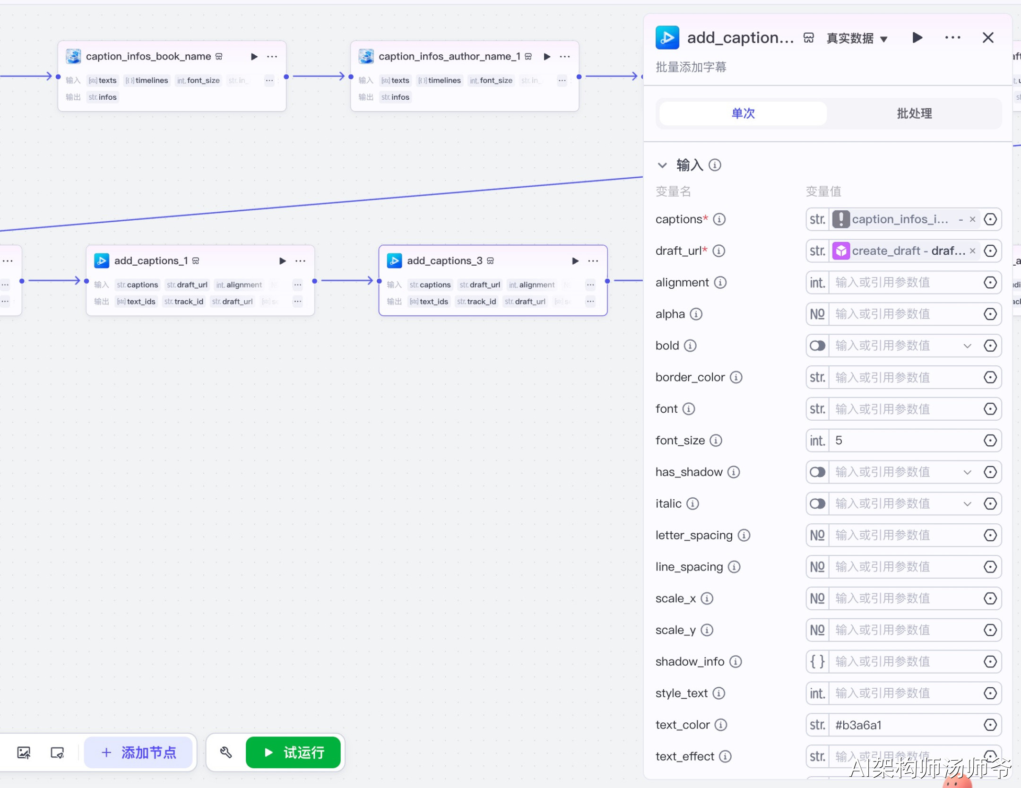
Task: Open the more options menu on add_captions_1
Action: [300, 261]
